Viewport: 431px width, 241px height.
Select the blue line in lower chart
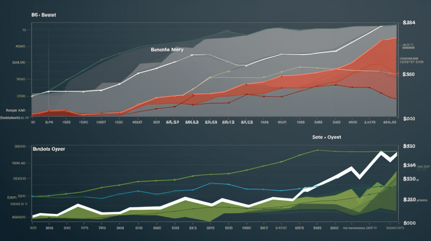(x=210, y=183)
